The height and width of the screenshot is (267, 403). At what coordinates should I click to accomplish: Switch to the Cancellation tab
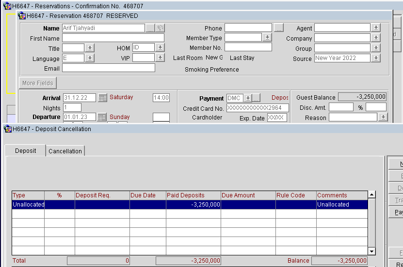click(x=65, y=151)
